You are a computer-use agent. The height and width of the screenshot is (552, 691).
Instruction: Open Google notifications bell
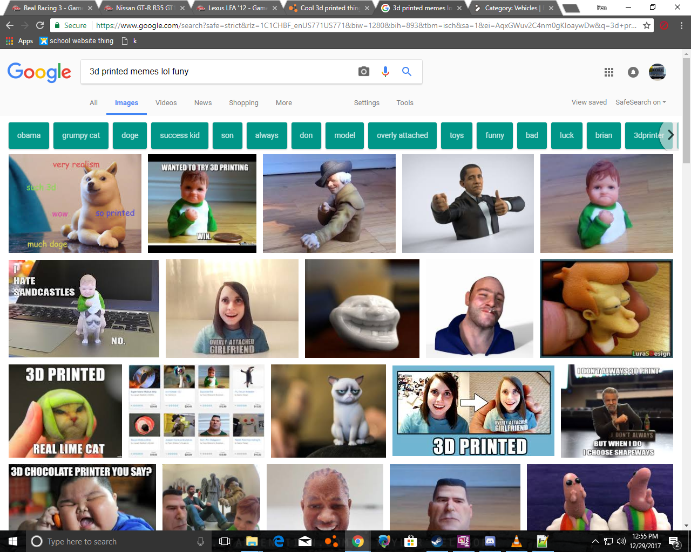pos(633,72)
